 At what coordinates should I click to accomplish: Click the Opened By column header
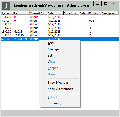click(x=38, y=13)
